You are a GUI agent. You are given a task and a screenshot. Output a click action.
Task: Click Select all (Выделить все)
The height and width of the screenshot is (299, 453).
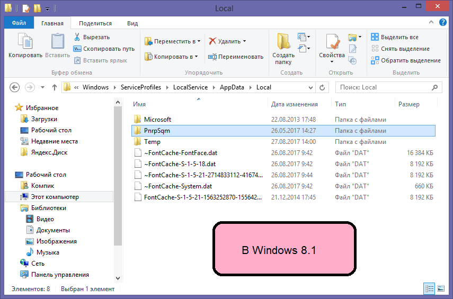click(395, 37)
